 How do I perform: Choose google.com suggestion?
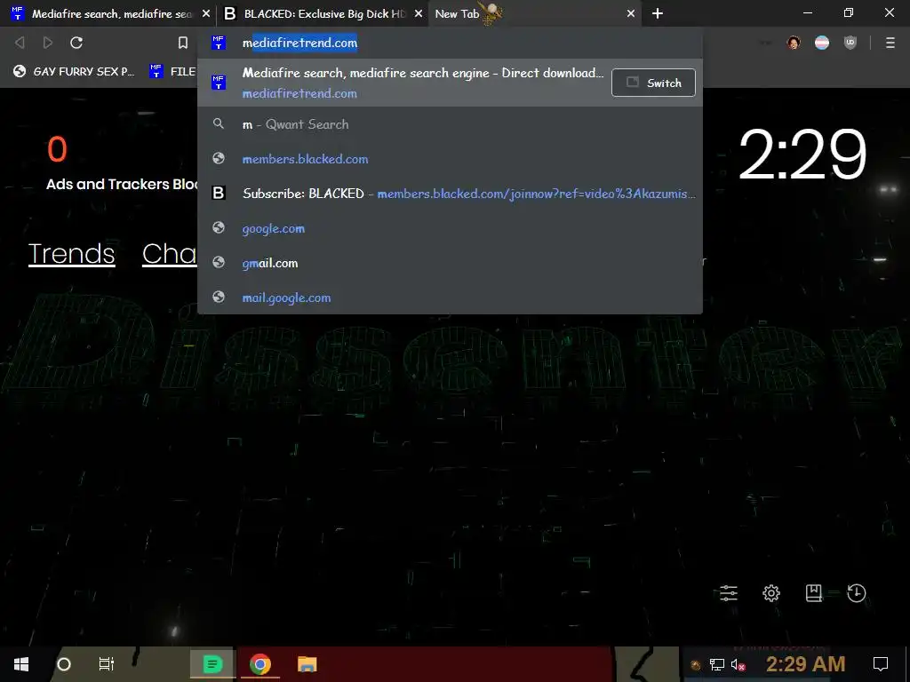[451, 228]
